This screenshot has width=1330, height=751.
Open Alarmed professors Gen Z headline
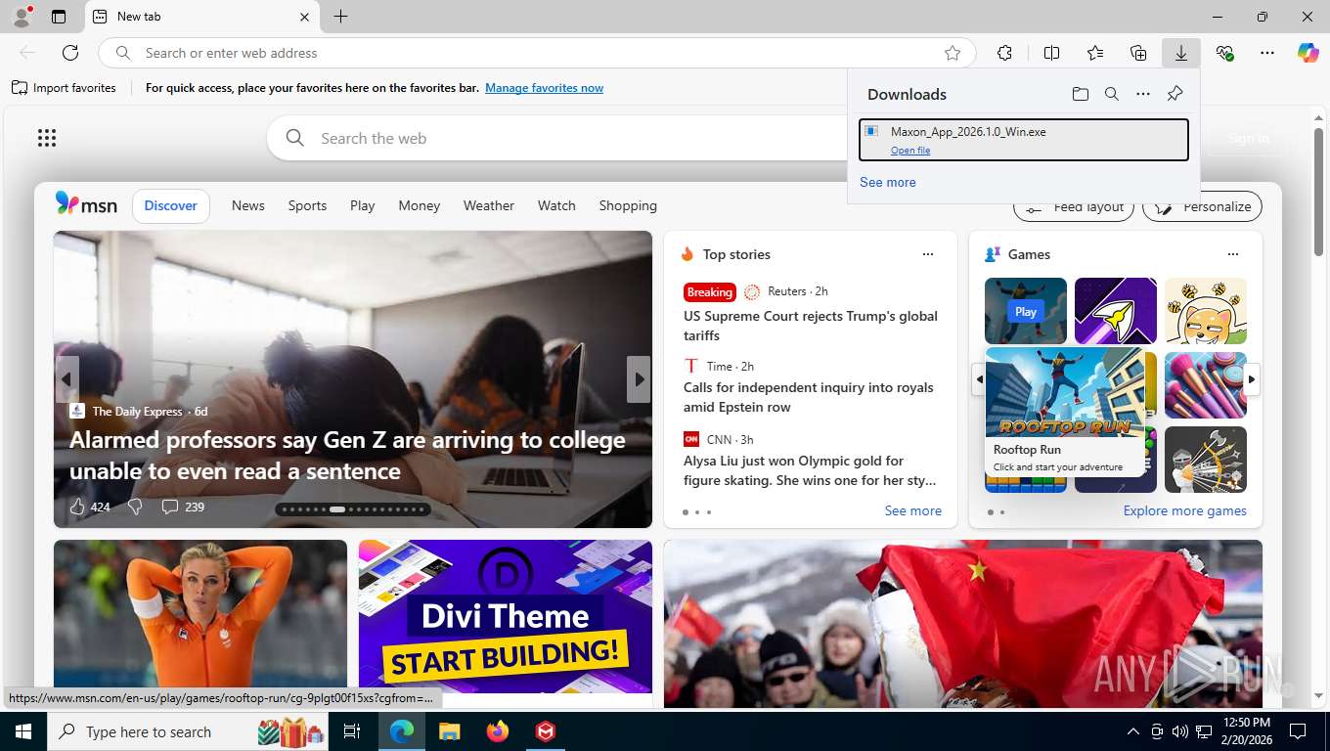tap(347, 456)
